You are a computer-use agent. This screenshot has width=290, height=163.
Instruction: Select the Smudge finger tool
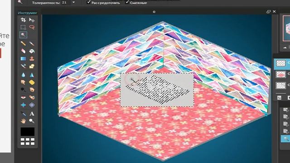click(x=23, y=82)
